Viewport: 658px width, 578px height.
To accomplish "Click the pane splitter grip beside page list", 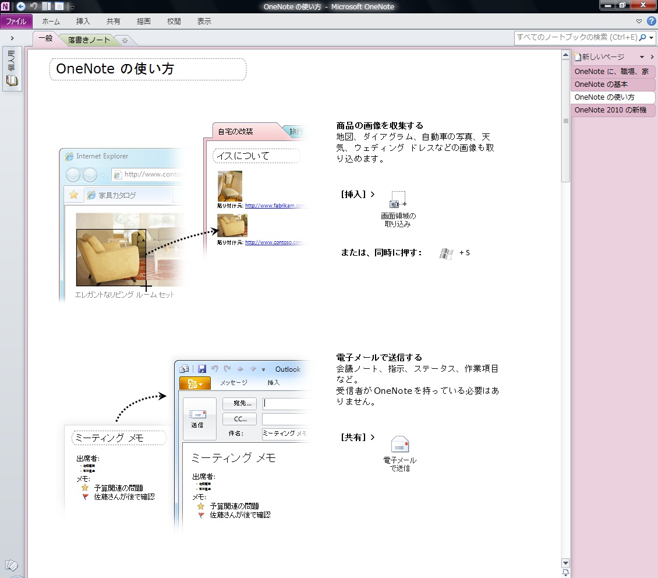I will tap(565, 121).
